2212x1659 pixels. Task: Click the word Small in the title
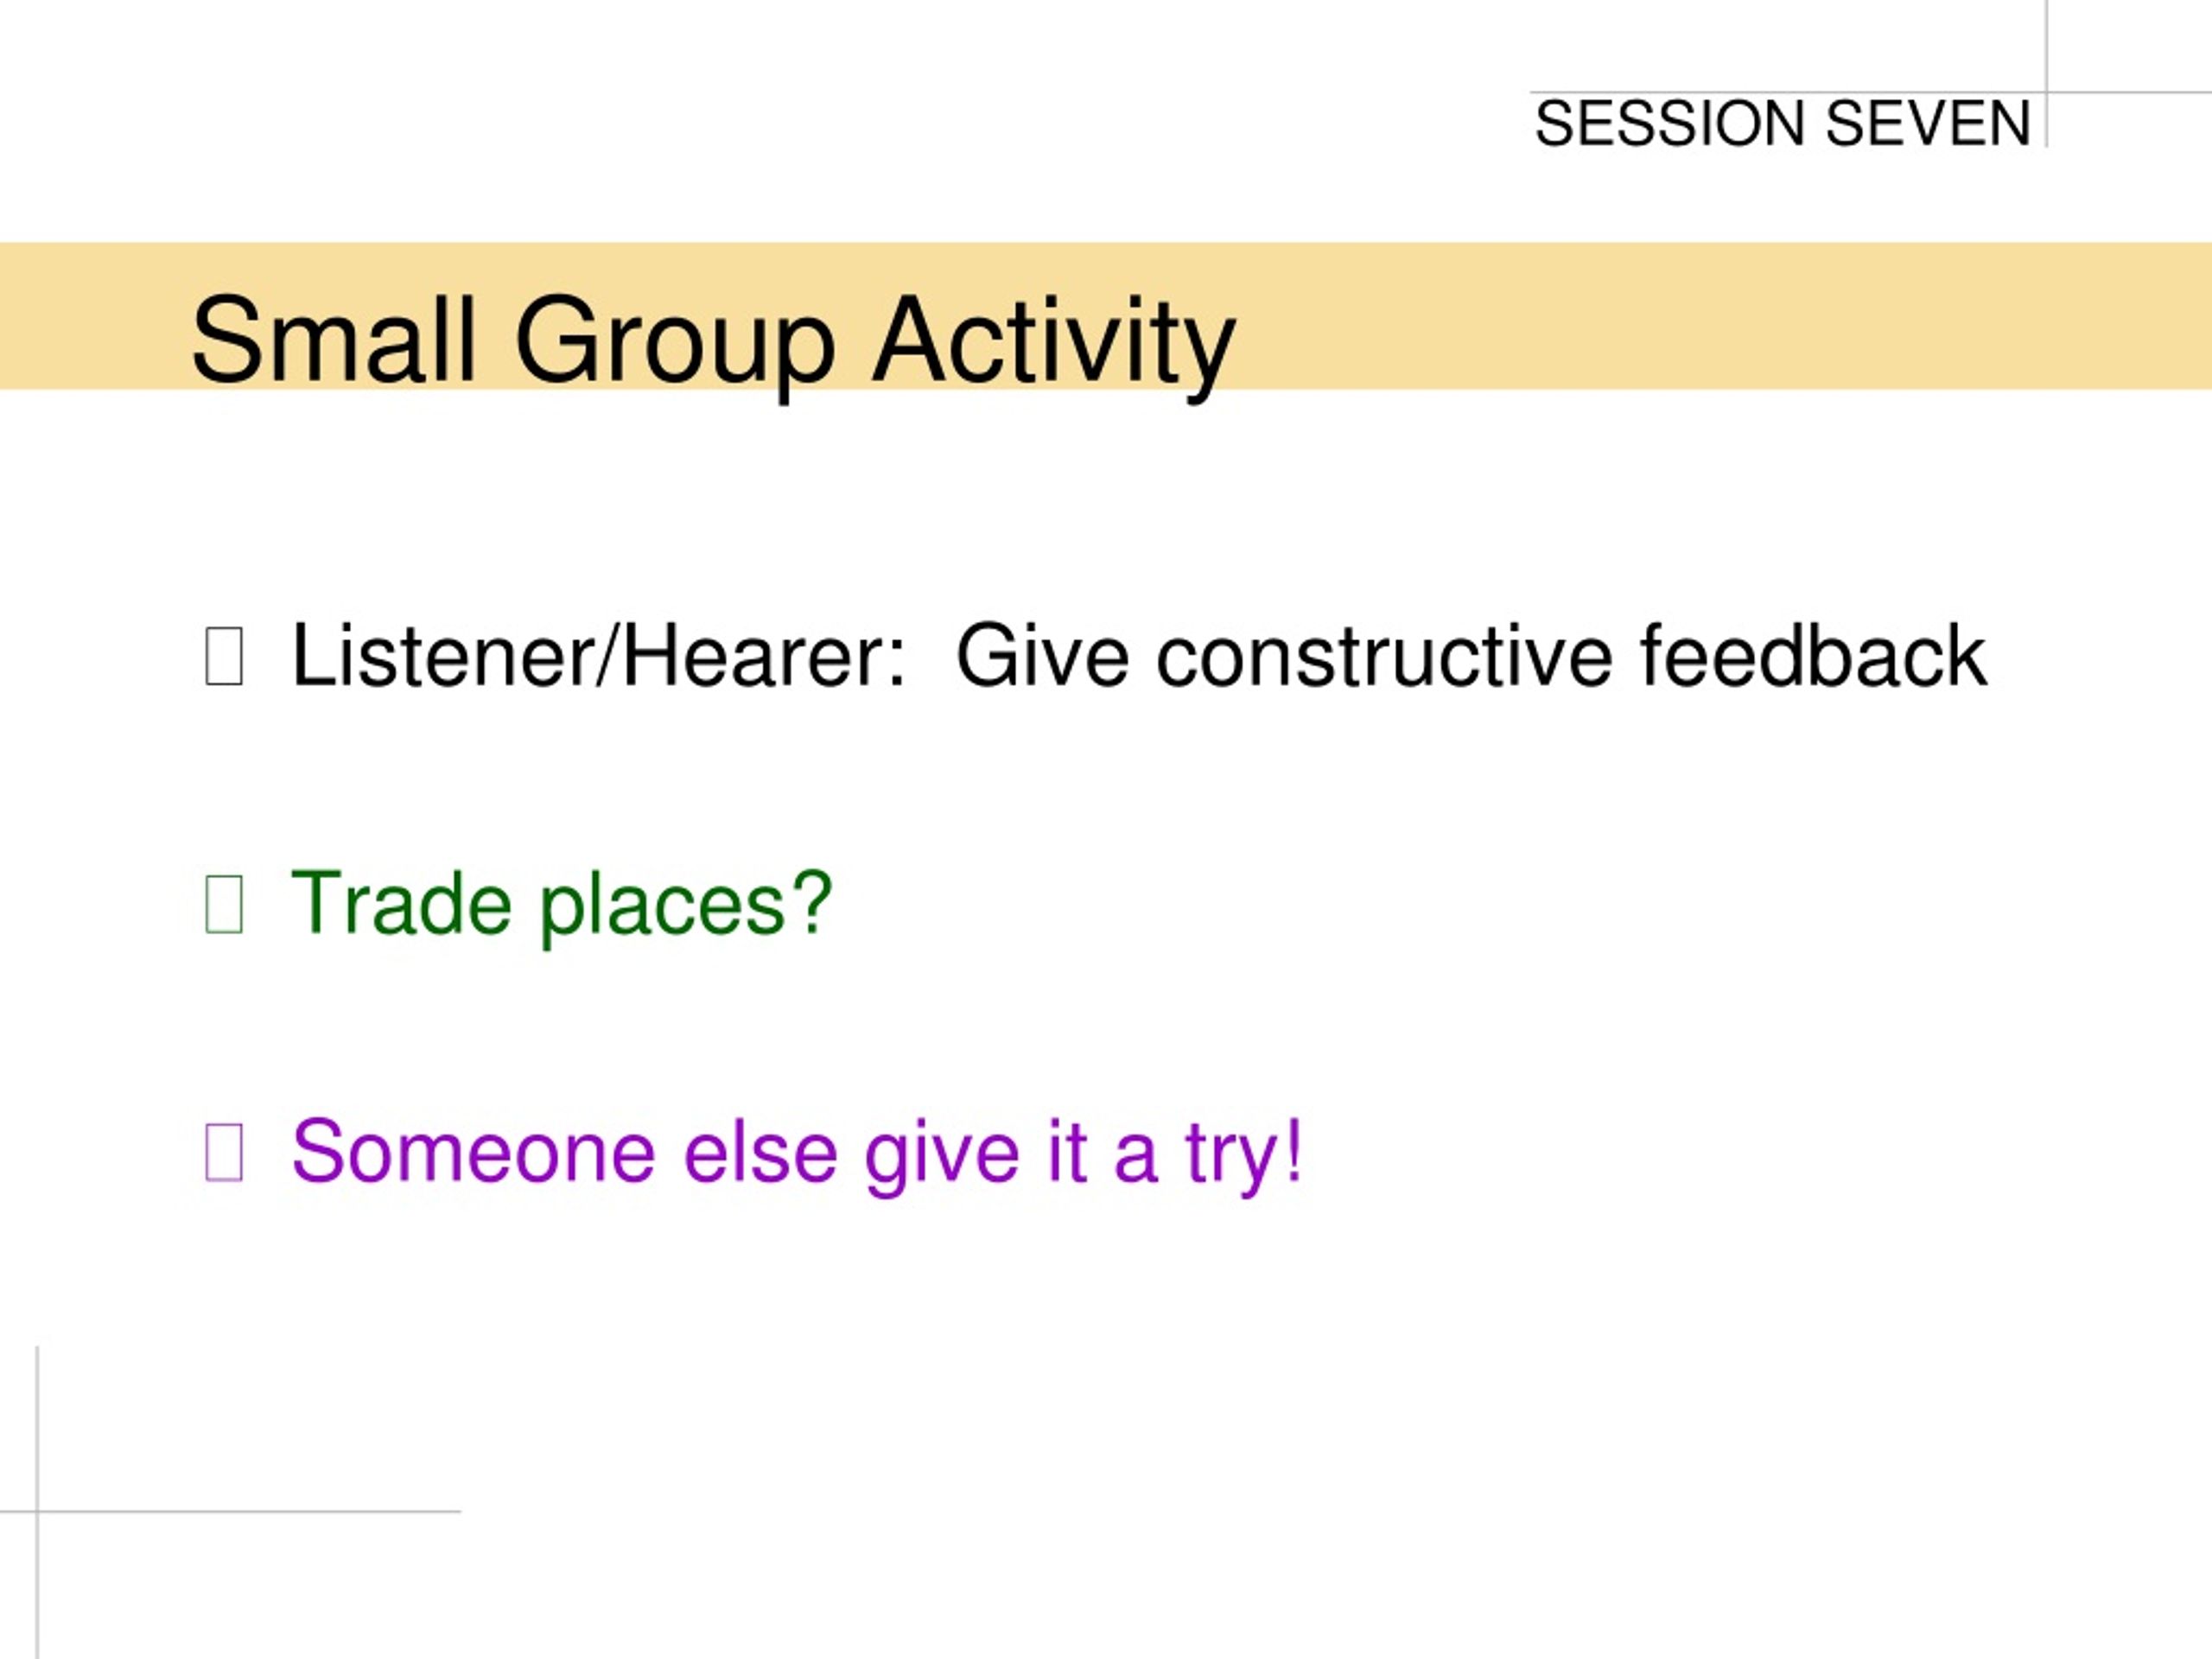pyautogui.click(x=333, y=339)
